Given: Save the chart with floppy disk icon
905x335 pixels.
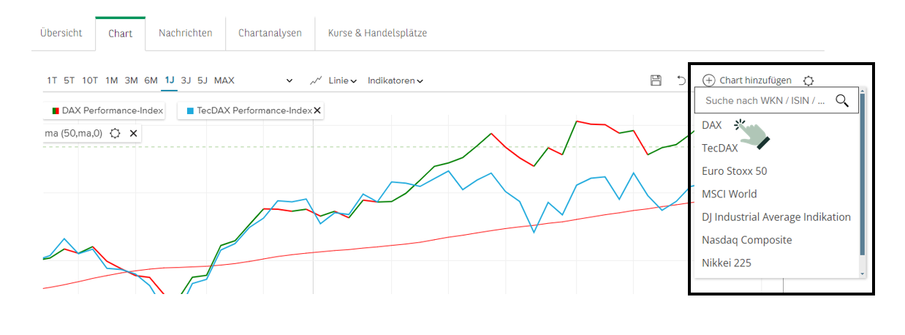Looking at the screenshot, I should tap(656, 80).
